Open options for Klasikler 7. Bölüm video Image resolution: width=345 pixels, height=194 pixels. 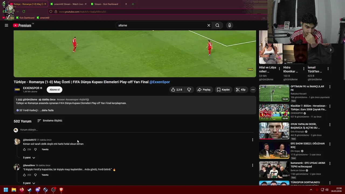point(330,106)
